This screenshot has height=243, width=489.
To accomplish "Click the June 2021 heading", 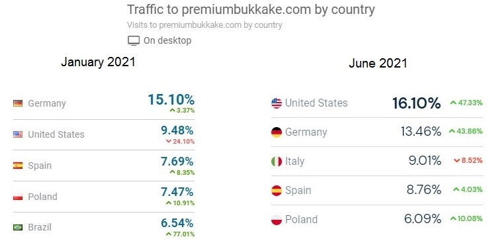I will pyautogui.click(x=378, y=64).
